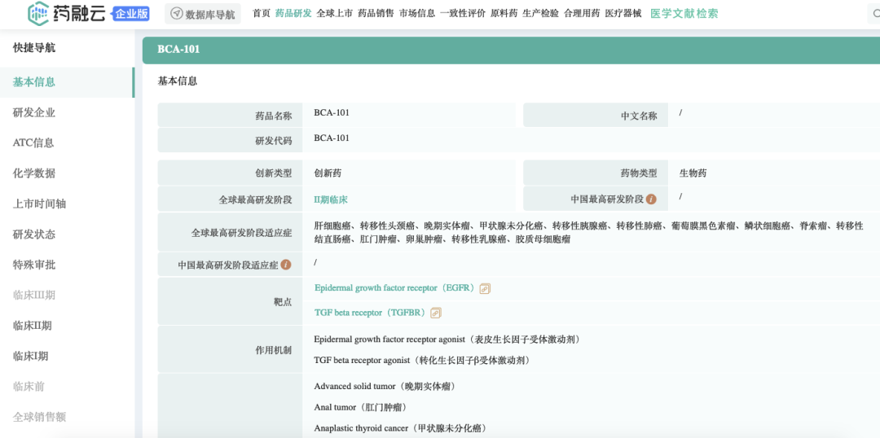Click 快捷导航 sidebar heading
Image resolution: width=880 pixels, height=438 pixels.
[34, 48]
